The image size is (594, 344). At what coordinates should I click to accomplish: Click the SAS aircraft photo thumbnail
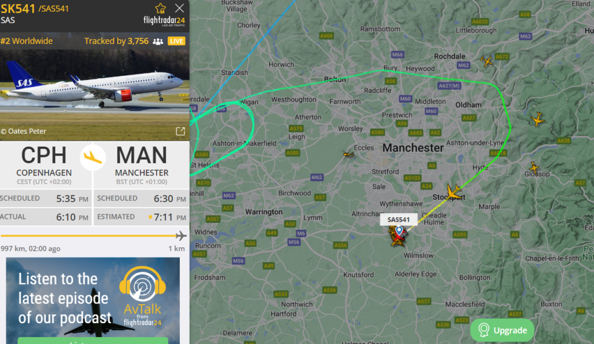coord(95,95)
